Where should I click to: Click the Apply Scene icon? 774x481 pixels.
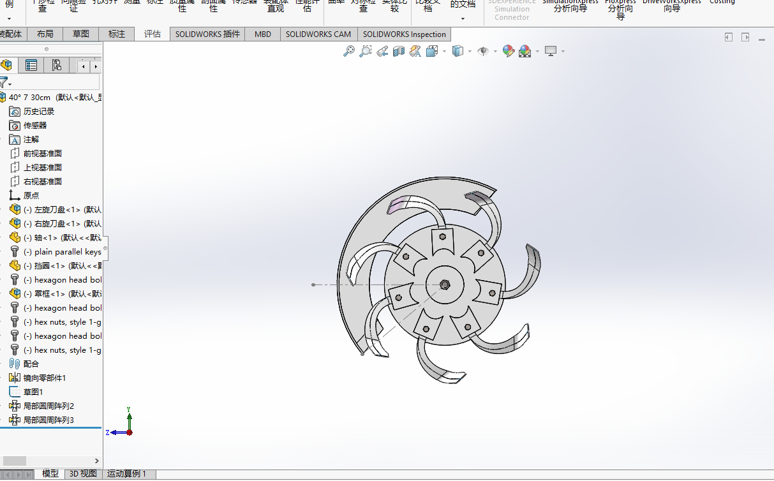point(525,51)
